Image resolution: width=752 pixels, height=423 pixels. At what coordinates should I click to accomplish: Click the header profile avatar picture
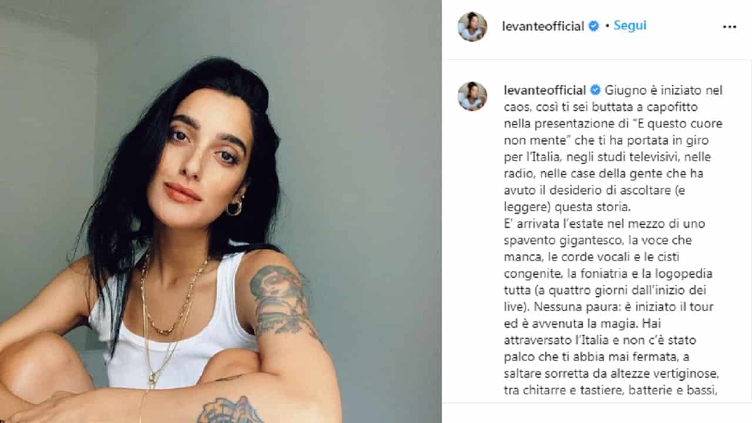click(472, 26)
